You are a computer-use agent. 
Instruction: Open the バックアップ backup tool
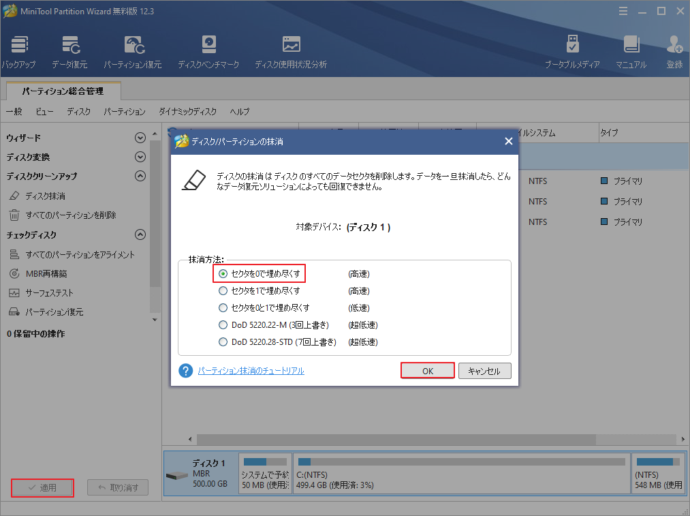[18, 52]
